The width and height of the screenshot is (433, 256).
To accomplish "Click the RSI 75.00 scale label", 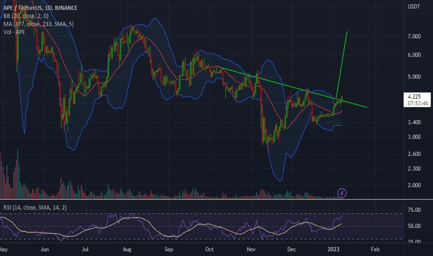I will click(414, 210).
